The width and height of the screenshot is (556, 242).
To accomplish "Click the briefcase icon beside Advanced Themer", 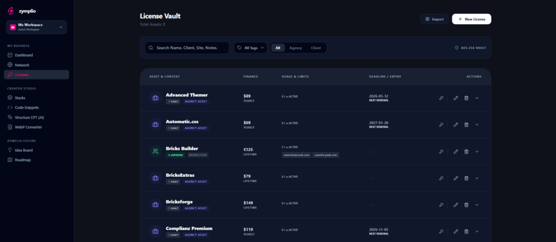I will click(x=155, y=98).
